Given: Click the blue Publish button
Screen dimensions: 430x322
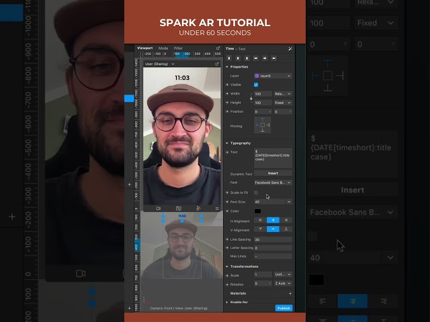Looking at the screenshot, I should tap(284, 308).
